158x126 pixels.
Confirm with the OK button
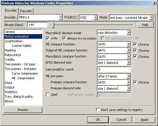point(98,120)
